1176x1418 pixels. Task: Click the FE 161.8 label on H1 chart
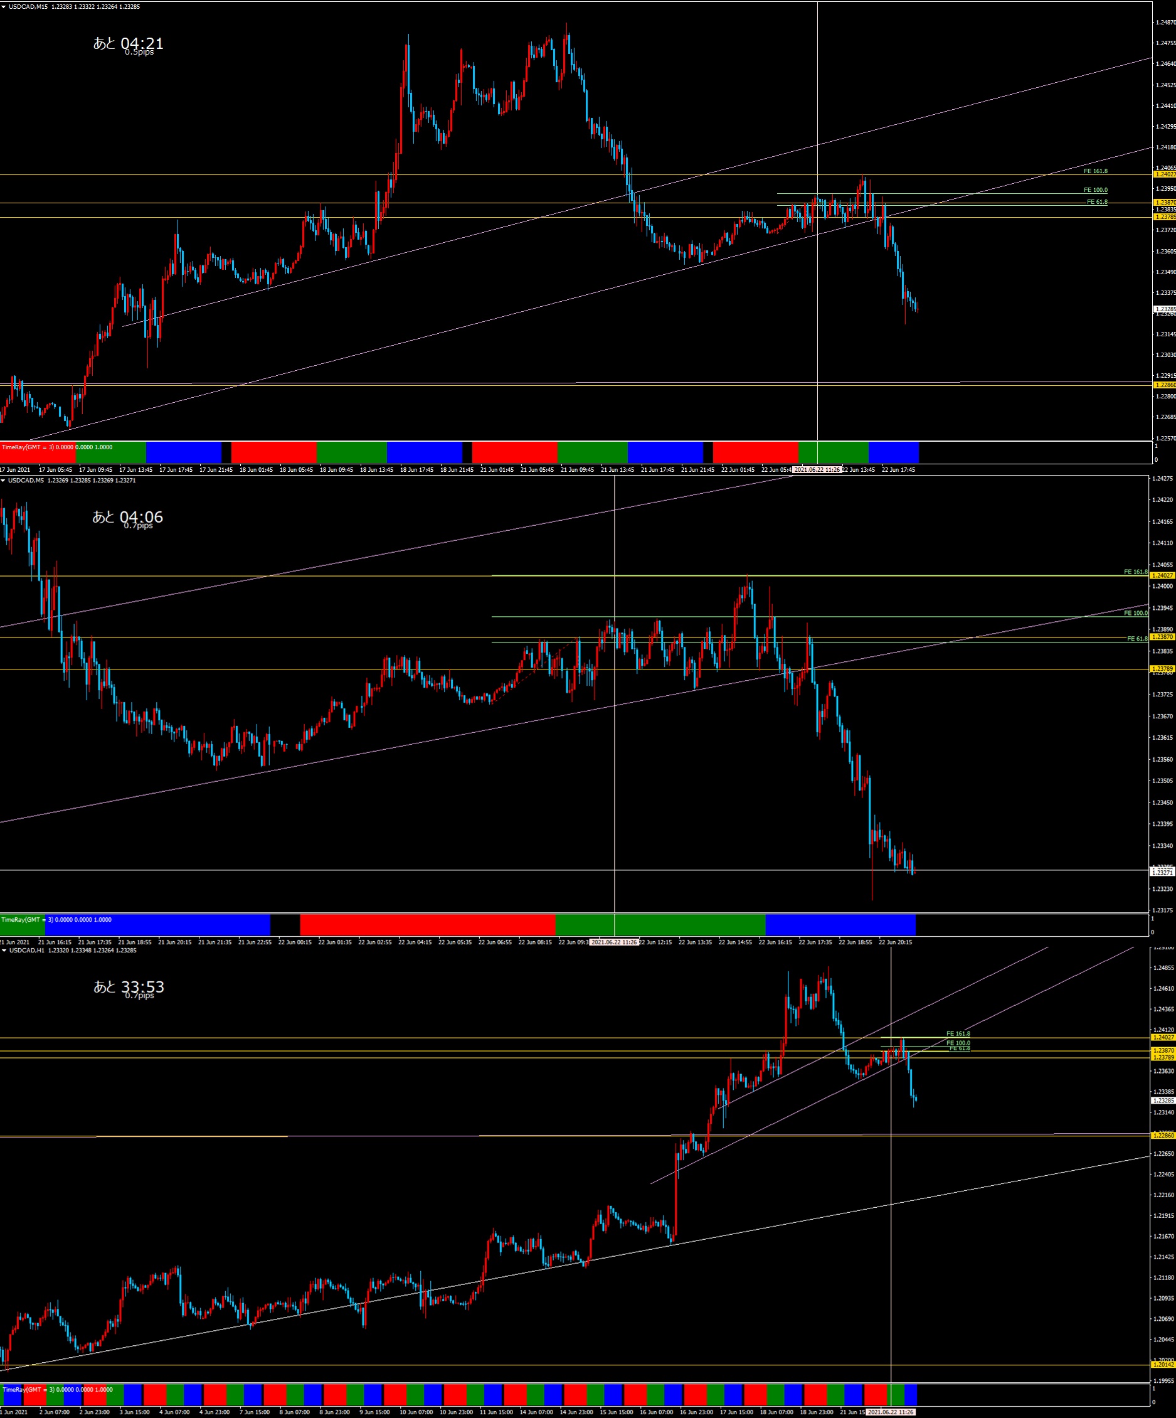(958, 1034)
